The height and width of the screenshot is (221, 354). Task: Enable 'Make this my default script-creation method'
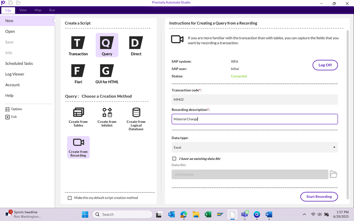70,198
